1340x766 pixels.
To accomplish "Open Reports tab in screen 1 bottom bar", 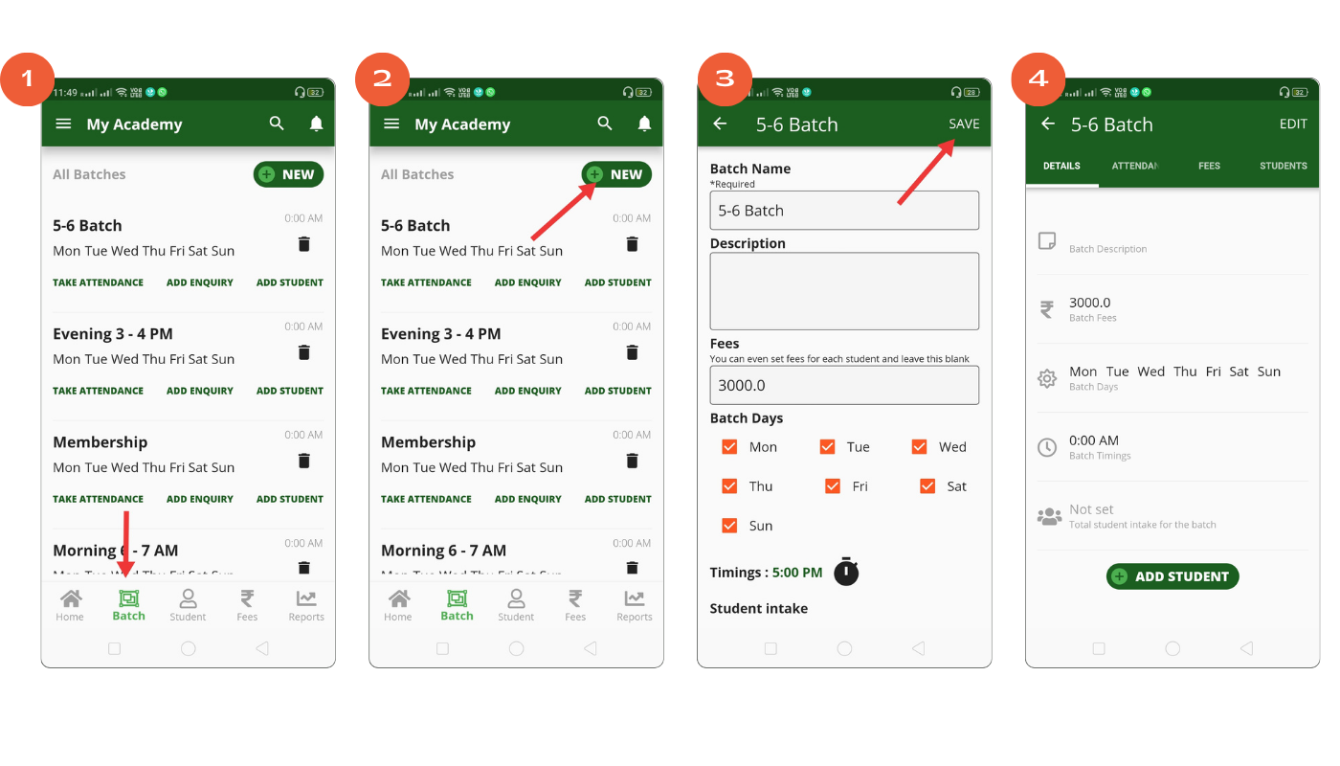I will 306,605.
